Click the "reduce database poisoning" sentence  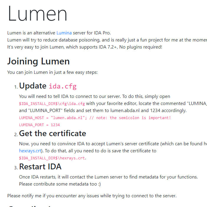pos(107,40)
